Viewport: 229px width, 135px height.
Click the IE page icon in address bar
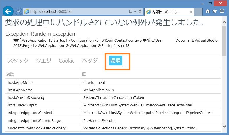pos(26,11)
